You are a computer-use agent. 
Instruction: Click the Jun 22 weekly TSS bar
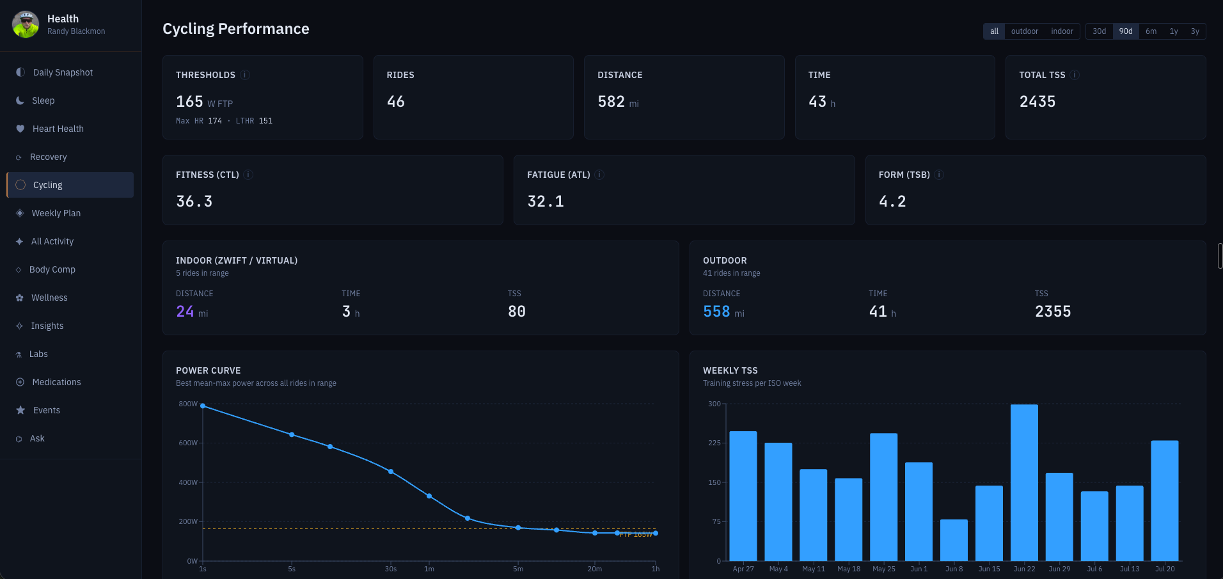point(1024,482)
